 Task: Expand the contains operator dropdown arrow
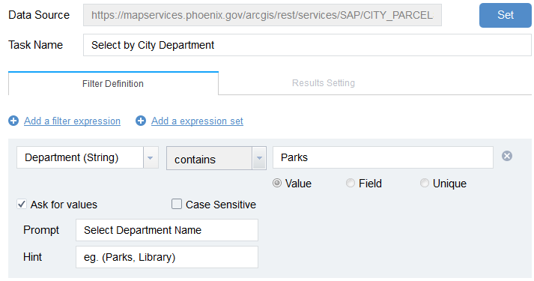coord(259,158)
